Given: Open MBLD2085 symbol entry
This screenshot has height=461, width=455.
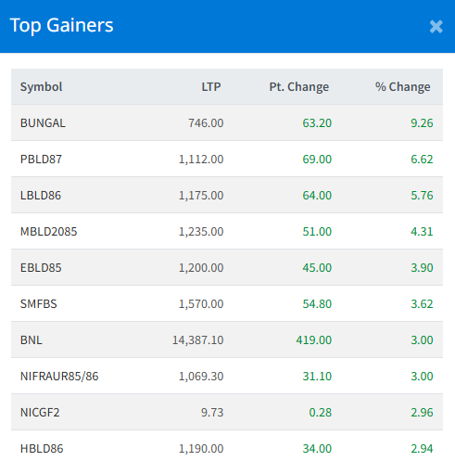Looking at the screenshot, I should [x=48, y=232].
